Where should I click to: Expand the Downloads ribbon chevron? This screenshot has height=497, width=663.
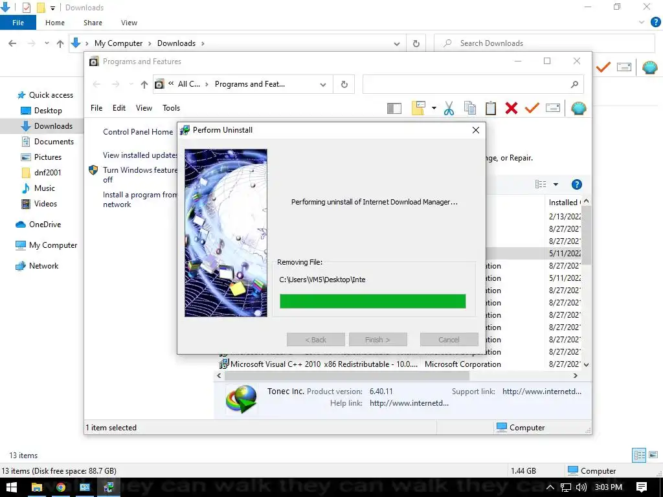pyautogui.click(x=642, y=23)
